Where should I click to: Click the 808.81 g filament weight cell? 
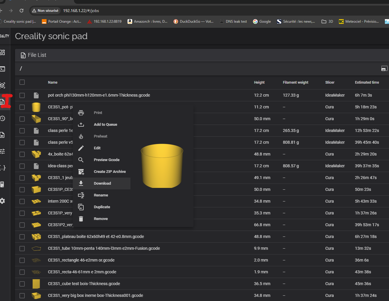click(x=291, y=142)
